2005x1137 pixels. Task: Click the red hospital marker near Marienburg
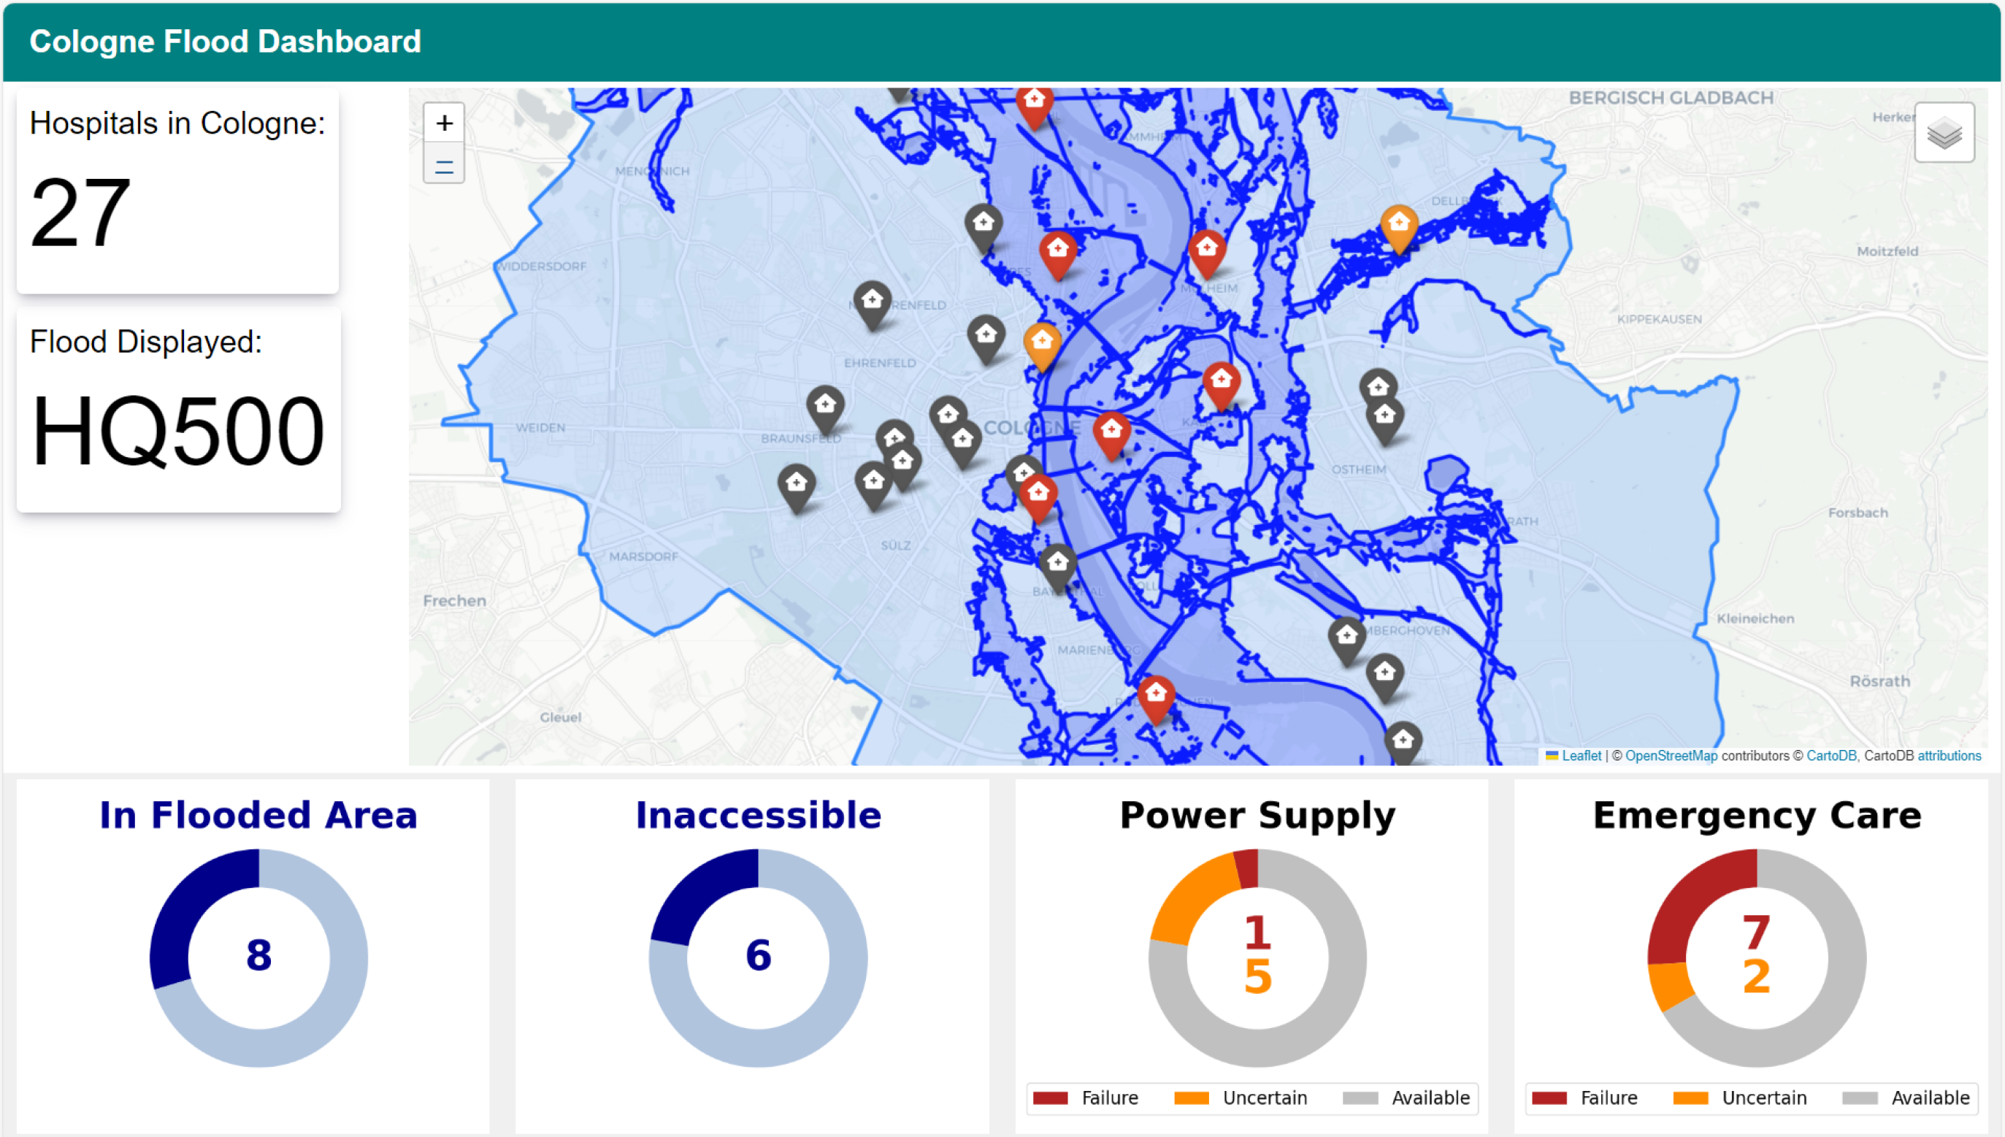1156,694
